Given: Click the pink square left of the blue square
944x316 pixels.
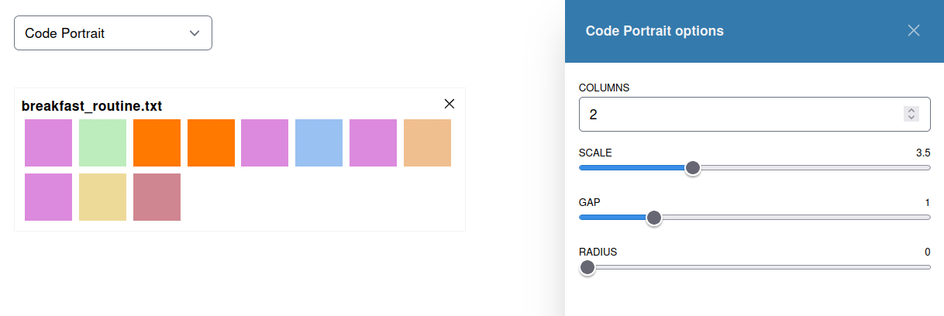Looking at the screenshot, I should click(264, 143).
